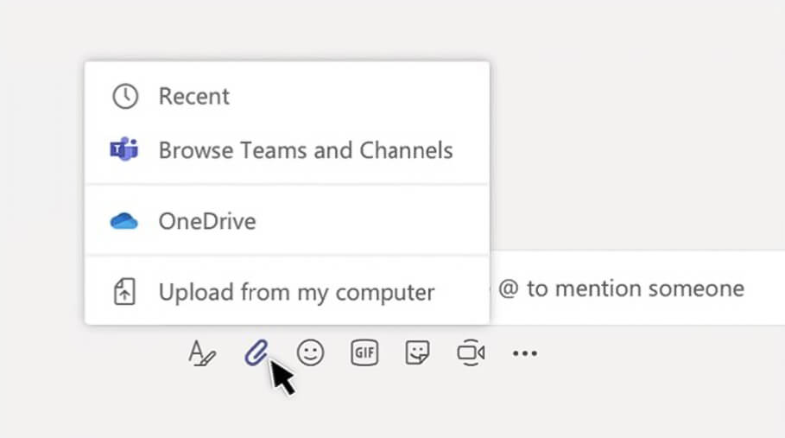The height and width of the screenshot is (438, 785).
Task: Choose OneDrive as file source
Action: tap(288, 221)
